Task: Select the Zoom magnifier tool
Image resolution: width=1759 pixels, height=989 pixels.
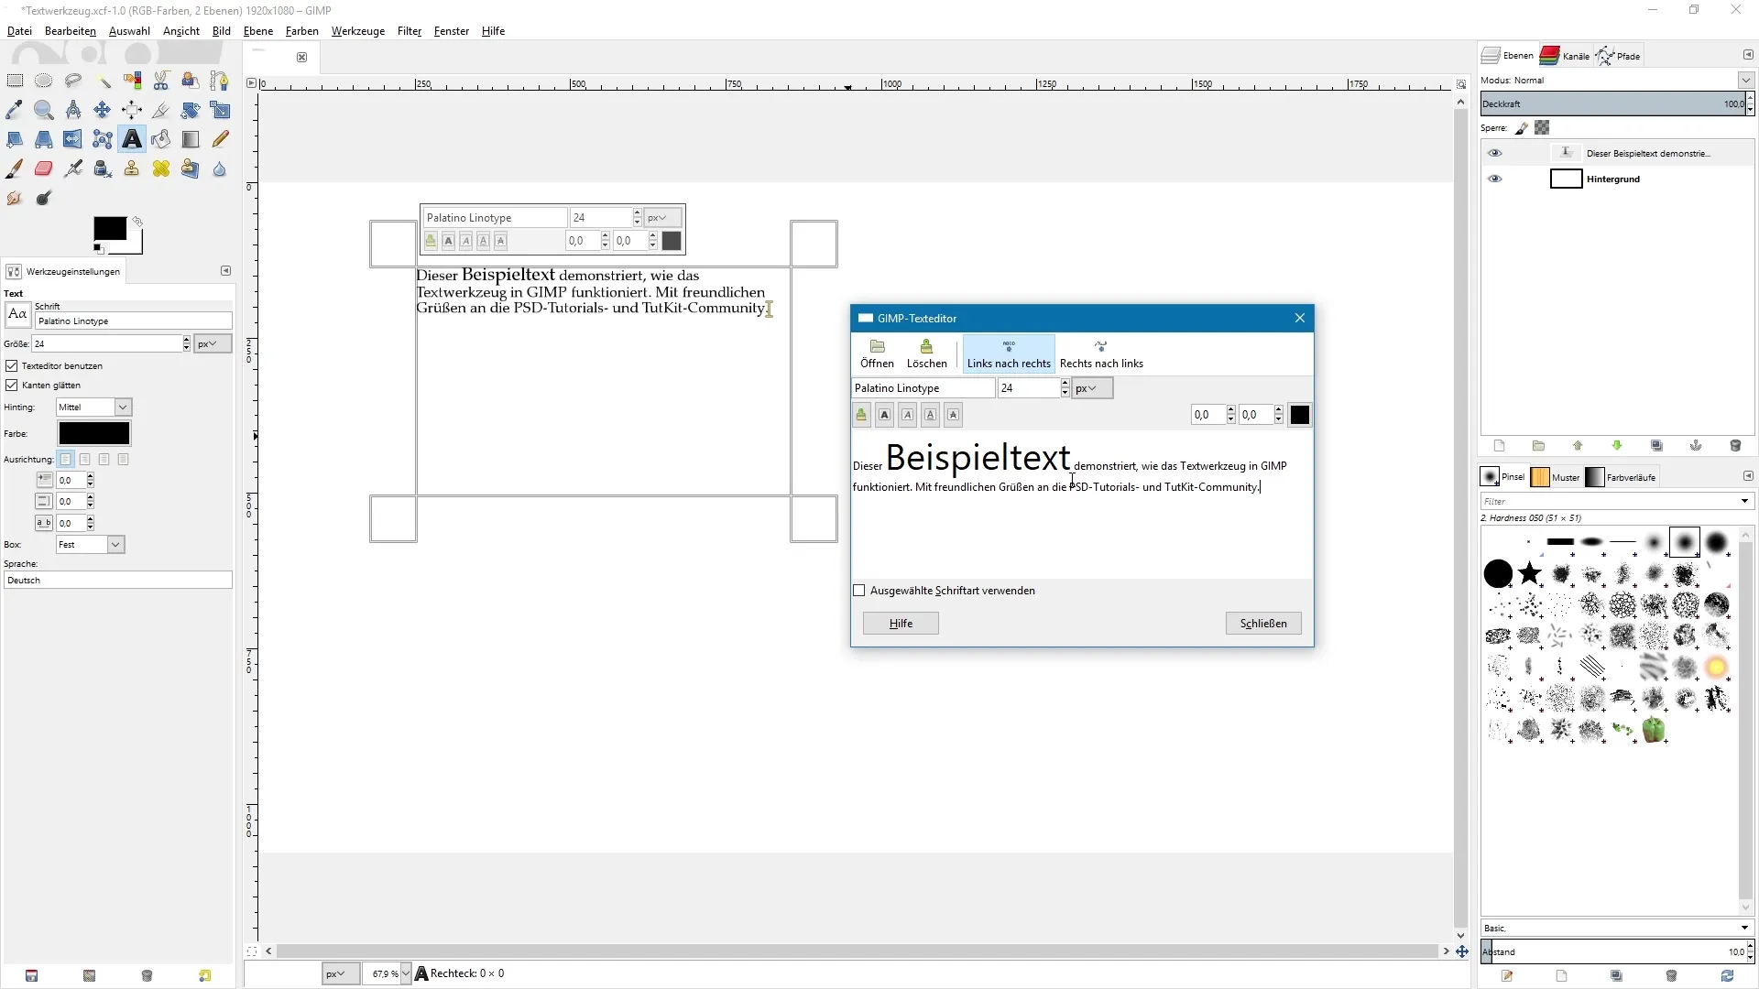Action: point(43,111)
